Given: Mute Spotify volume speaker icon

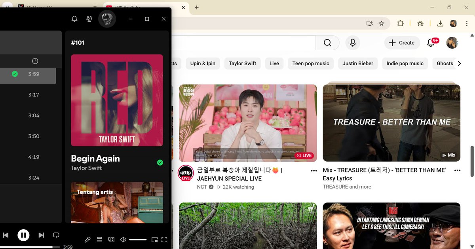Looking at the screenshot, I should point(123,240).
